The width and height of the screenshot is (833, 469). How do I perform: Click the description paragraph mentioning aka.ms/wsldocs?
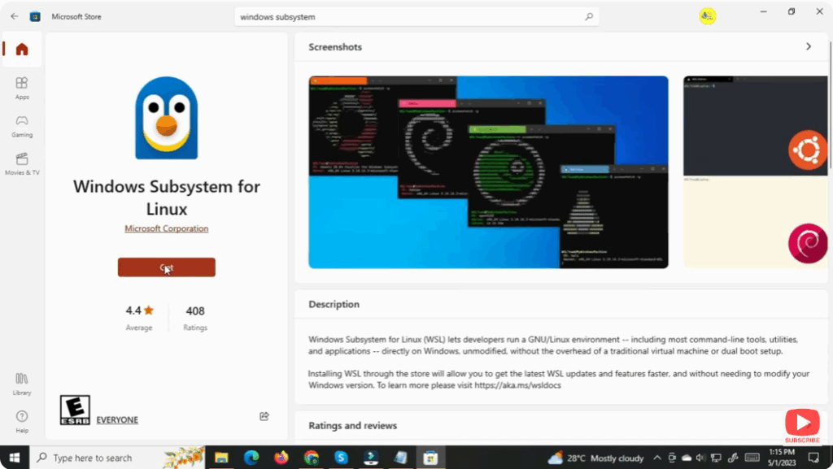point(558,380)
